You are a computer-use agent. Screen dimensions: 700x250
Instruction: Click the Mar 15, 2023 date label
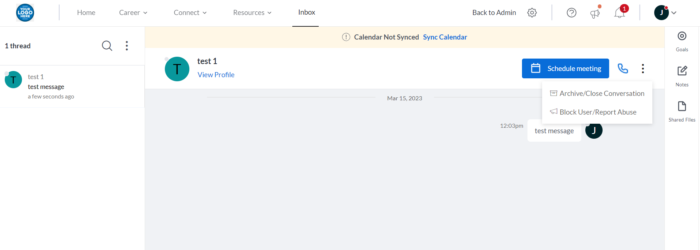tap(405, 98)
